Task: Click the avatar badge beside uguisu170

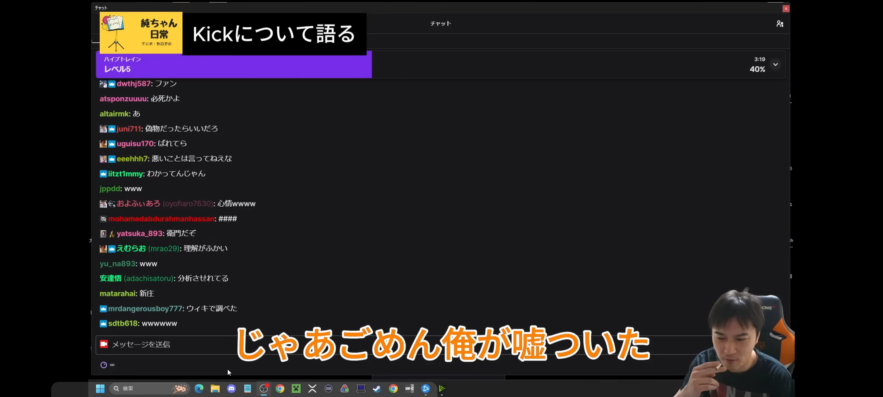Action: point(103,144)
